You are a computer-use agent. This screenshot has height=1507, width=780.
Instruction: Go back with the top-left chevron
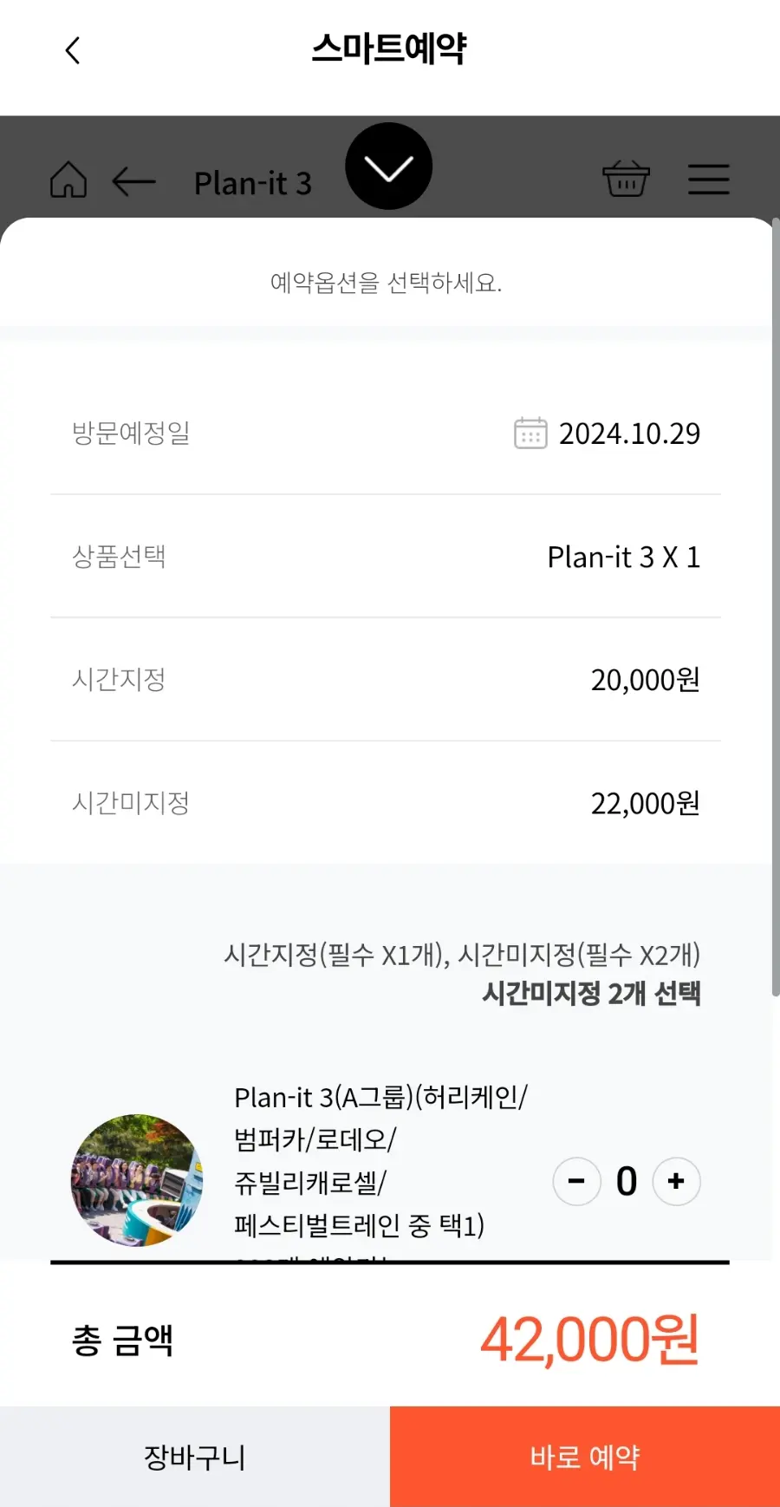(73, 50)
